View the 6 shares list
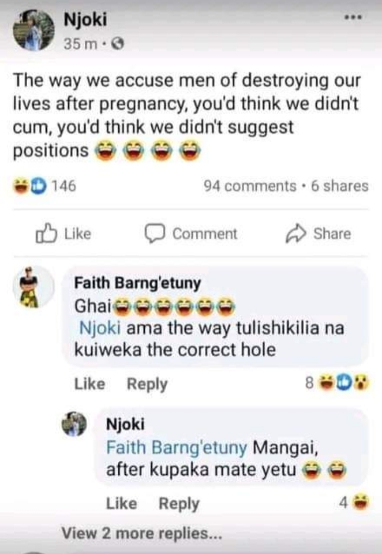 pyautogui.click(x=339, y=186)
